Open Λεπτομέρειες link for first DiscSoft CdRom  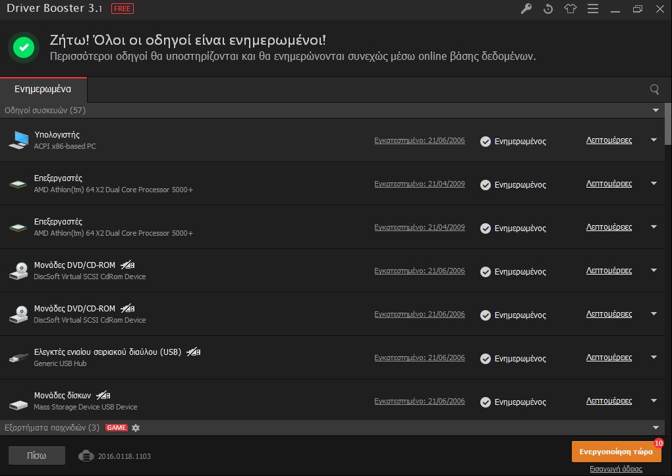[x=609, y=271]
